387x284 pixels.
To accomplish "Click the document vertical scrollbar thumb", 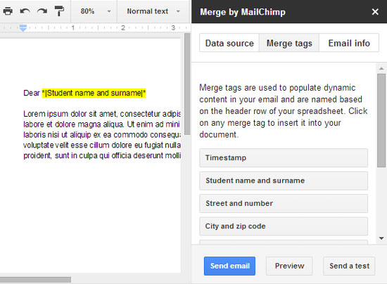I will 187,84.
